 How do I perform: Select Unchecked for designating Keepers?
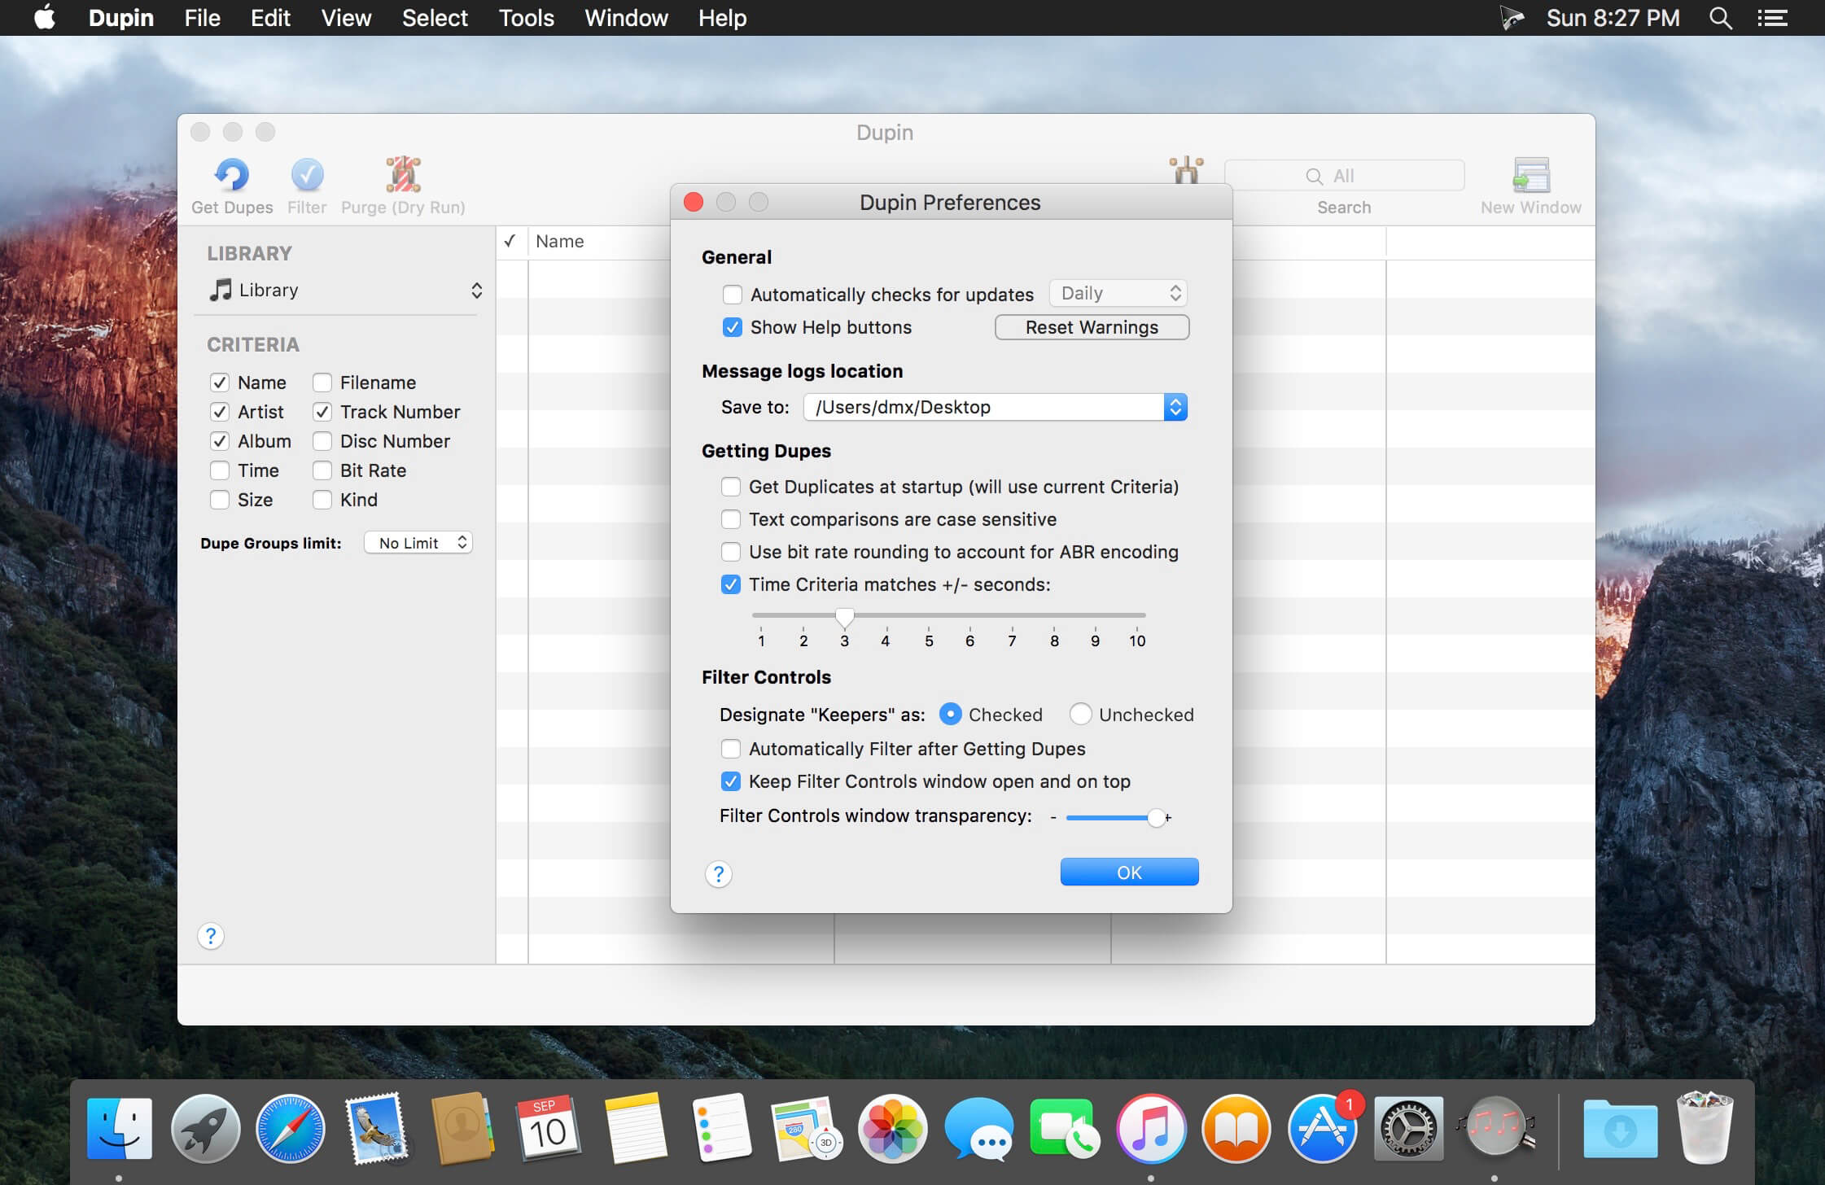1080,714
